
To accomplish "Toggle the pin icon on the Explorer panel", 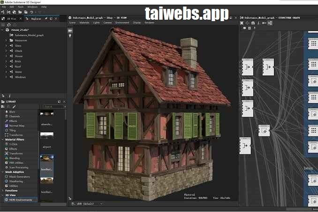I will pos(46,19).
